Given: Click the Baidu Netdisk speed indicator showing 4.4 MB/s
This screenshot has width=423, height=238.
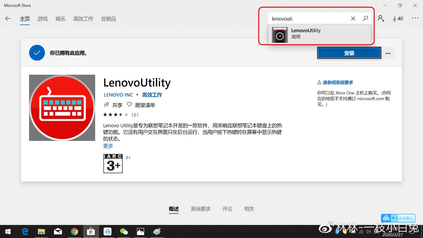Looking at the screenshot, I should tap(398, 218).
